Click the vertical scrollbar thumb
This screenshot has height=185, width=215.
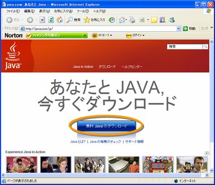[x=211, y=93]
